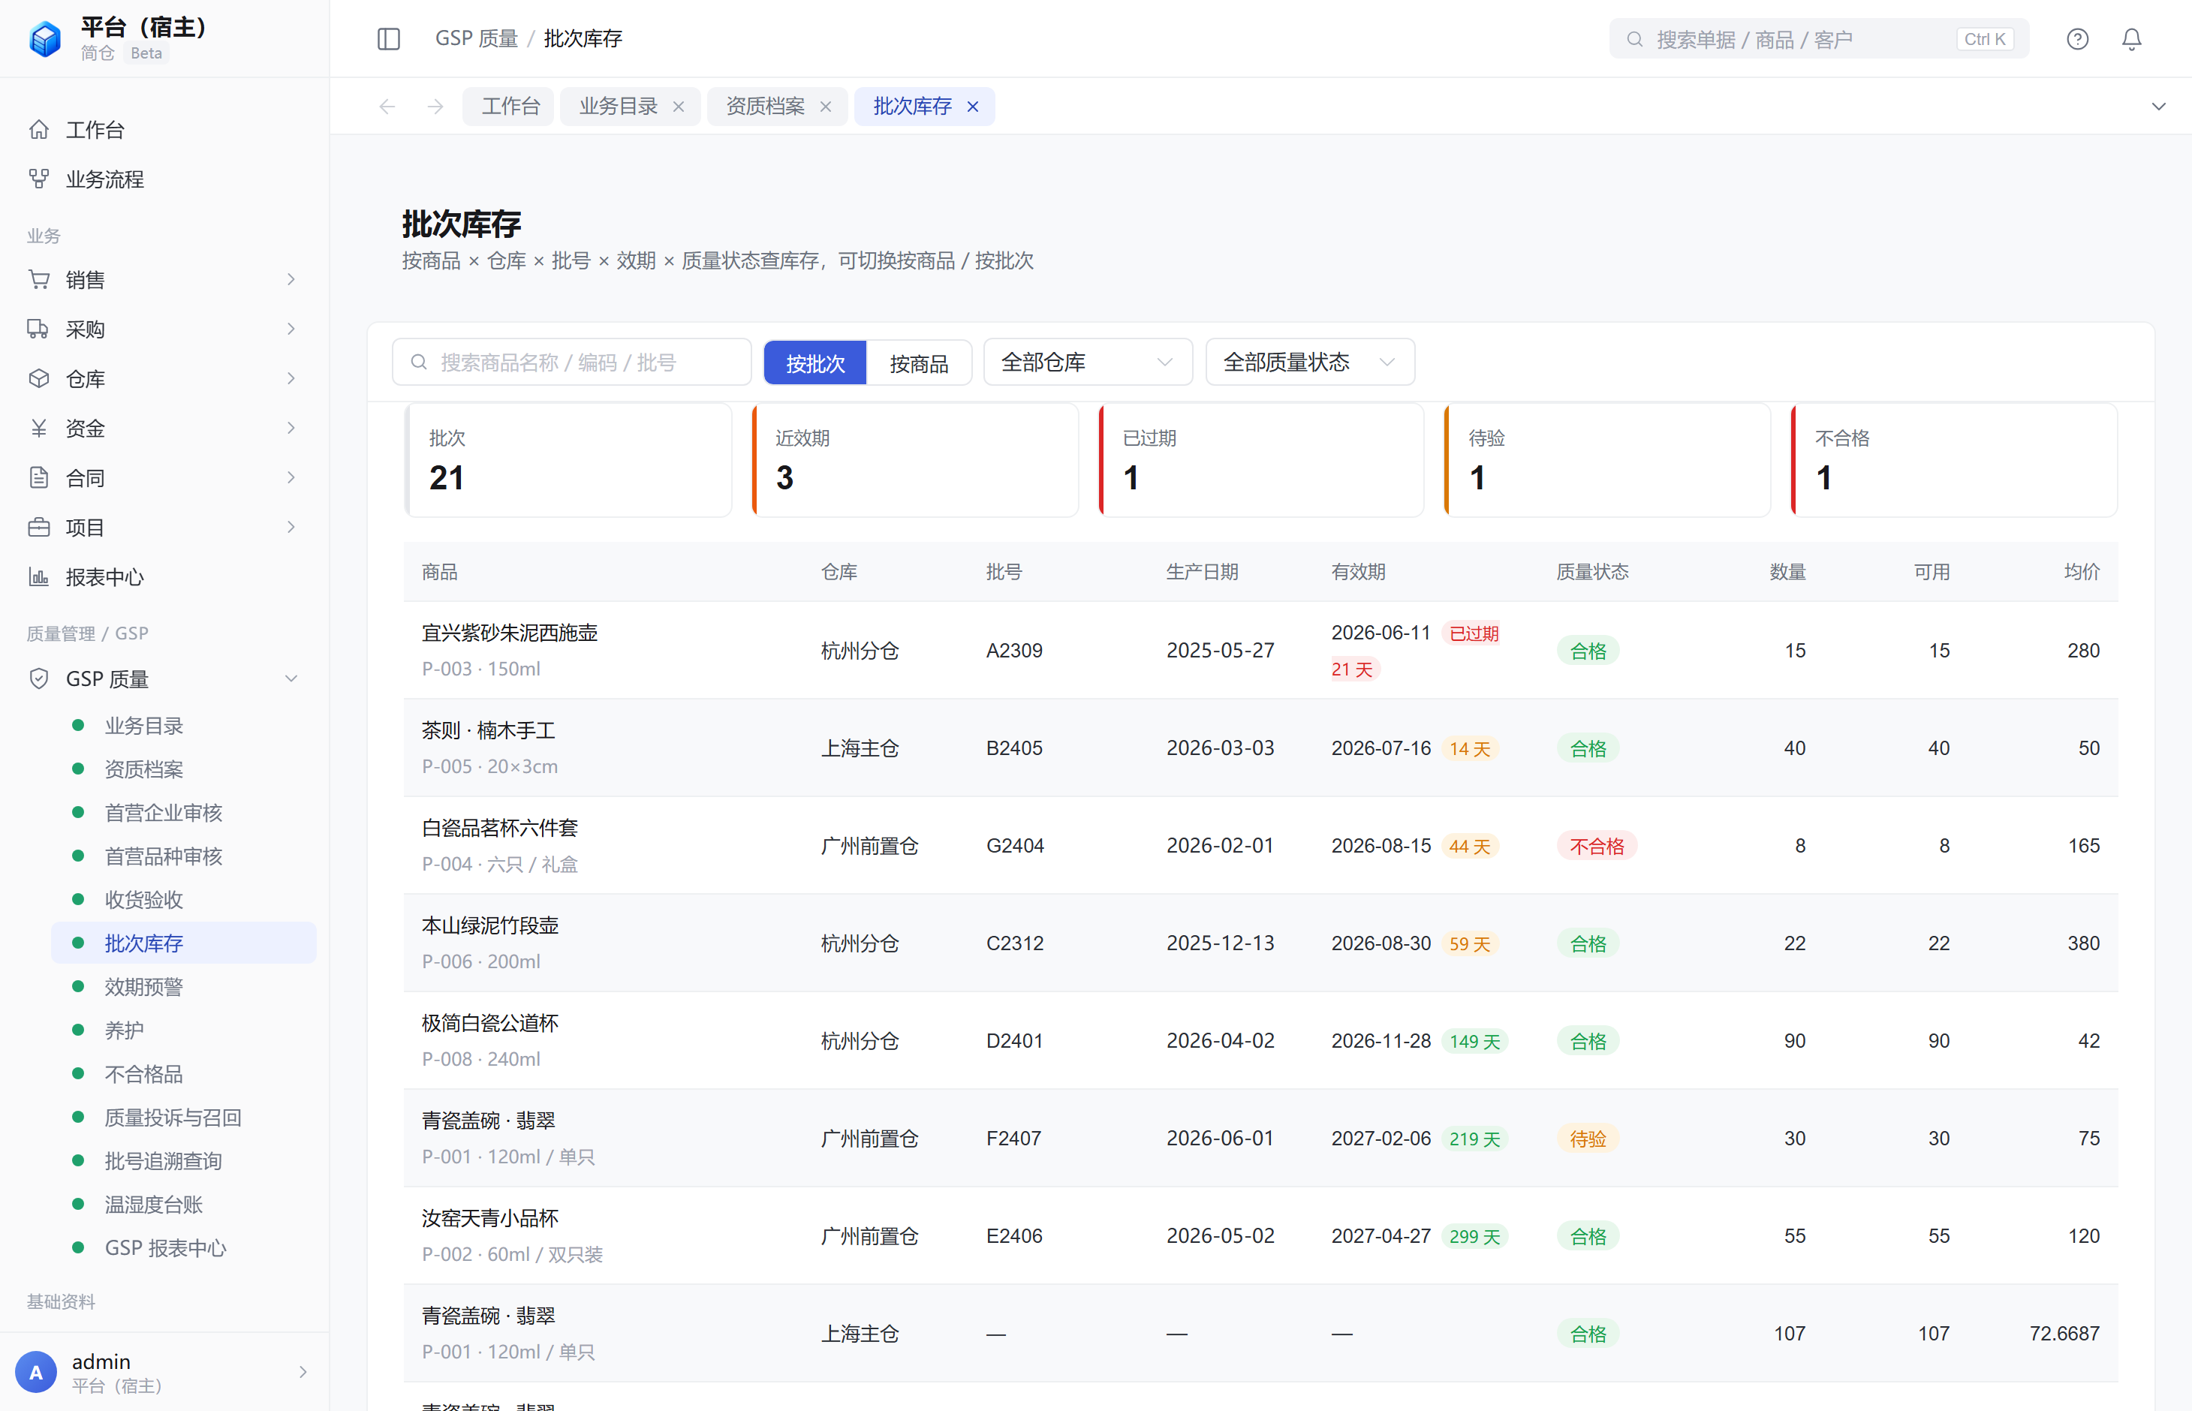Go forward with the right arrow
Screen dimensions: 2192x1411
[x=435, y=107]
